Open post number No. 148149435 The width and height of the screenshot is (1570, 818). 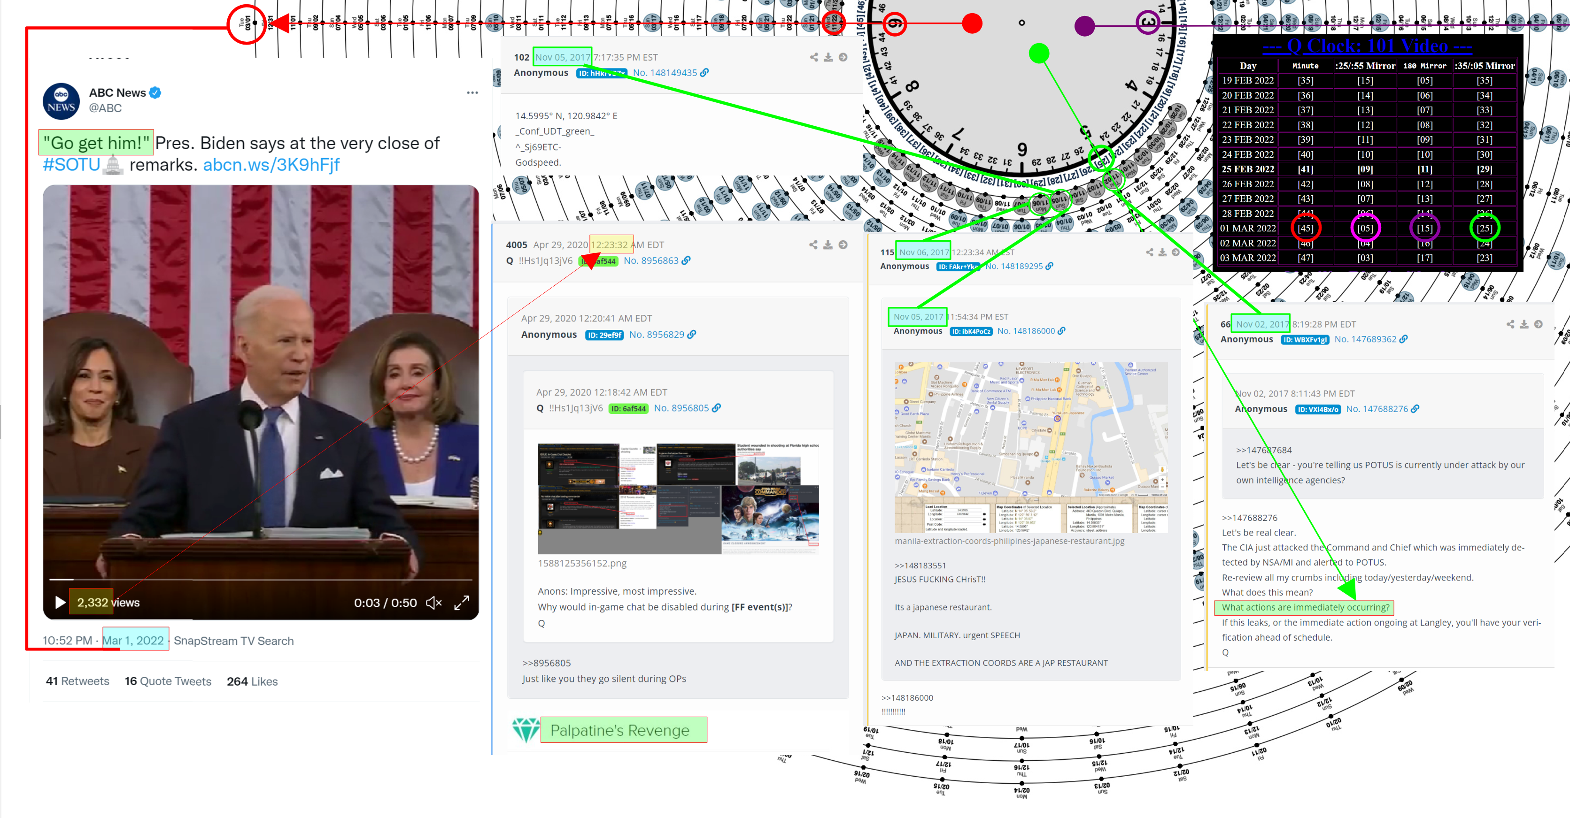(665, 72)
